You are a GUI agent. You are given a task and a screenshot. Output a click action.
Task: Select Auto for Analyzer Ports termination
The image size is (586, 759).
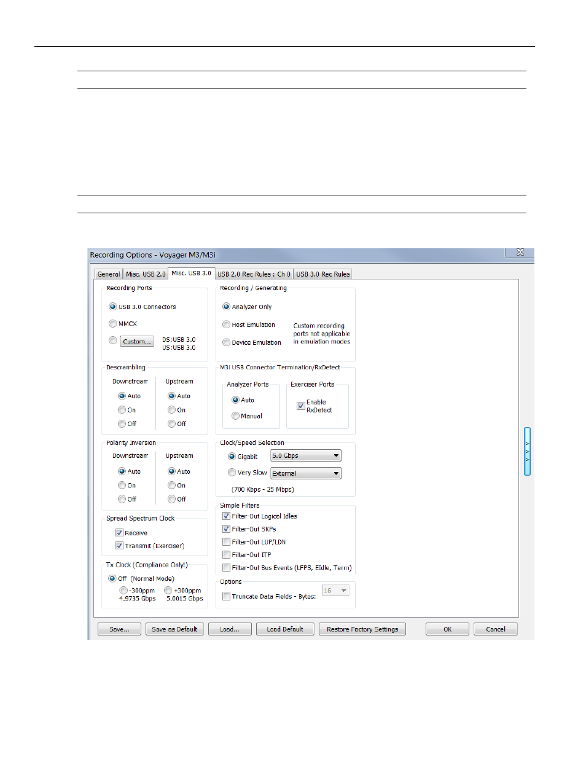pyautogui.click(x=235, y=400)
